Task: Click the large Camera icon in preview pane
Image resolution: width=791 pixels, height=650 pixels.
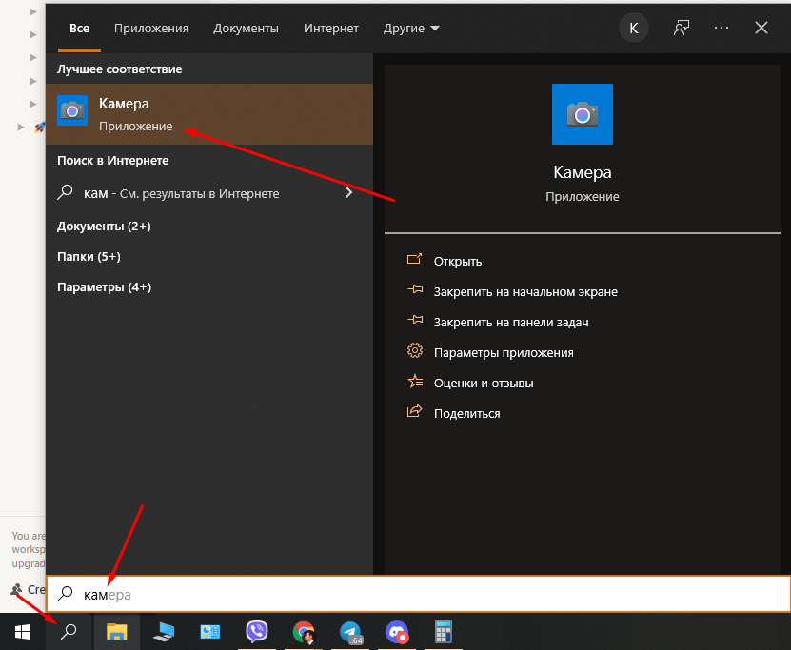Action: [x=583, y=114]
